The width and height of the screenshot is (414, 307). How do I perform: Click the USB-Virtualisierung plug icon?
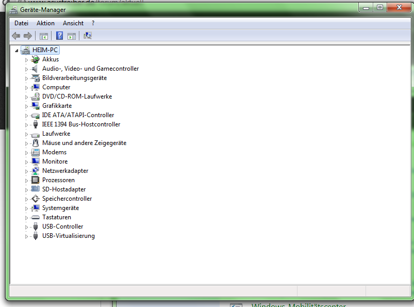click(36, 236)
